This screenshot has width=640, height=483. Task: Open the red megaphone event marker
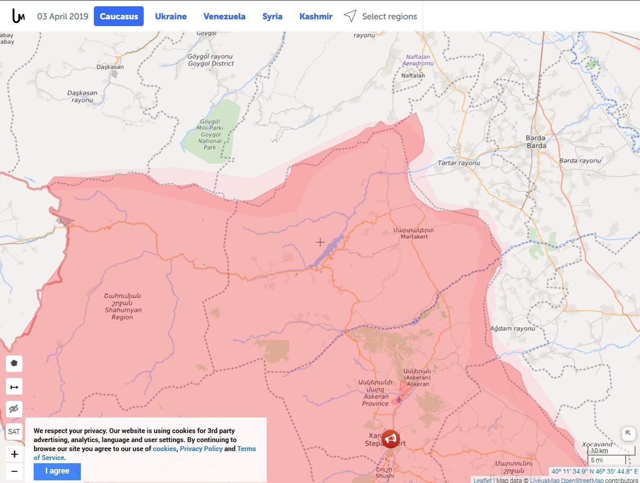coord(390,439)
